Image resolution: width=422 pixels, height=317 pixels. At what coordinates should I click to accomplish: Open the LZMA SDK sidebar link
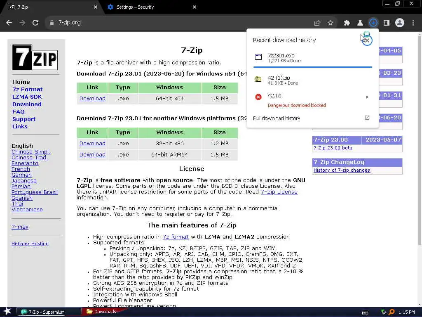pyautogui.click(x=27, y=97)
